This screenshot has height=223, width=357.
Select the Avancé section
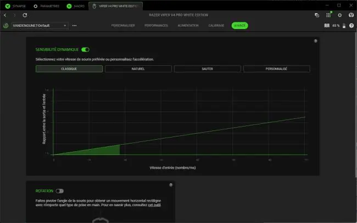click(240, 25)
